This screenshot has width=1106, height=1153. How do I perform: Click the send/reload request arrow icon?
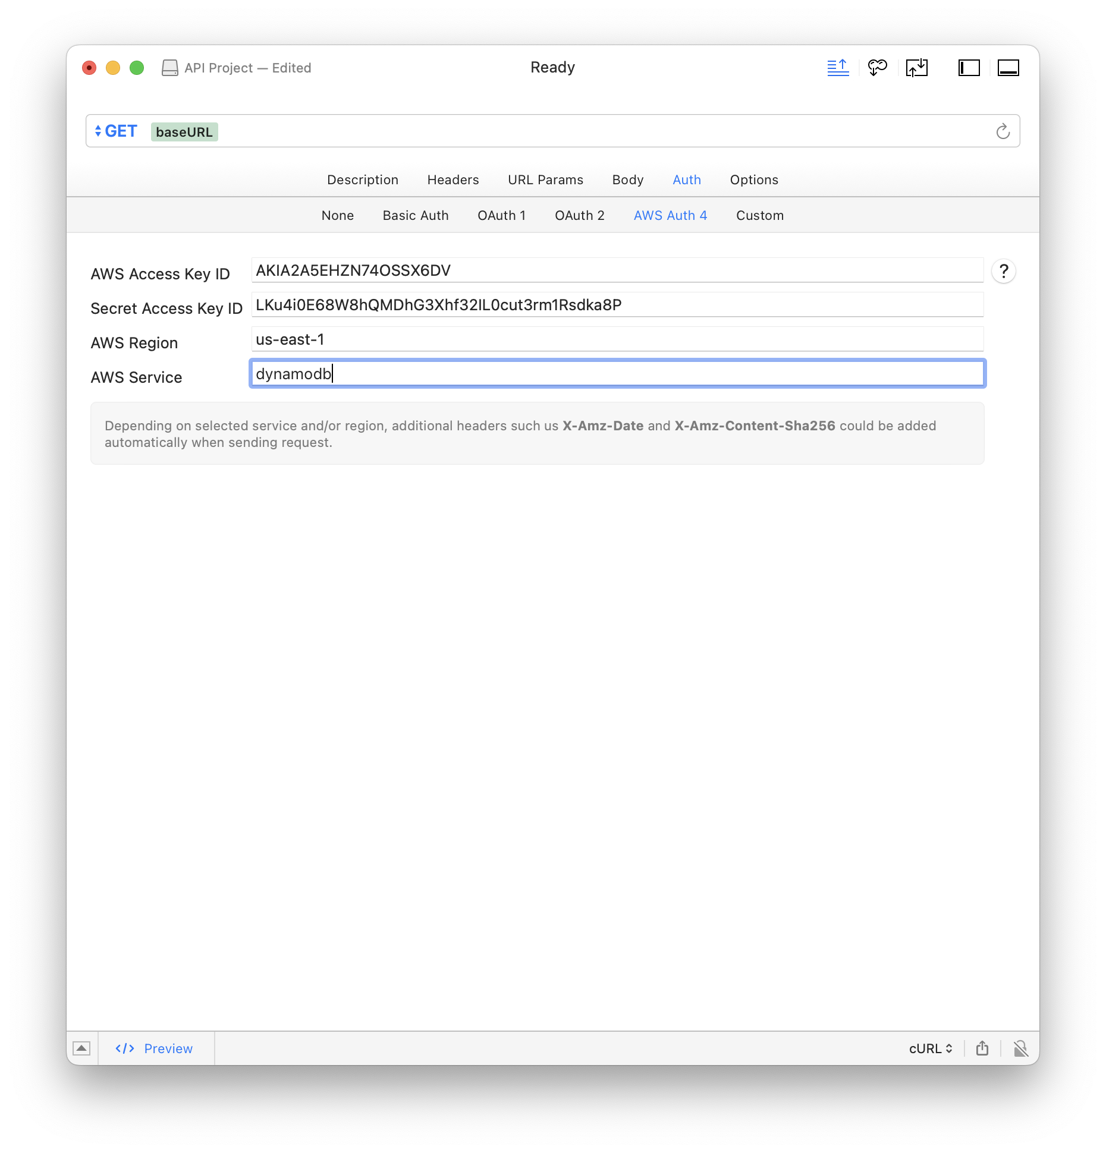click(1003, 131)
